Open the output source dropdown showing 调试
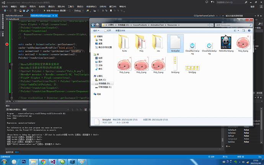Viewport: 264px width, 165px height. (x=46, y=109)
